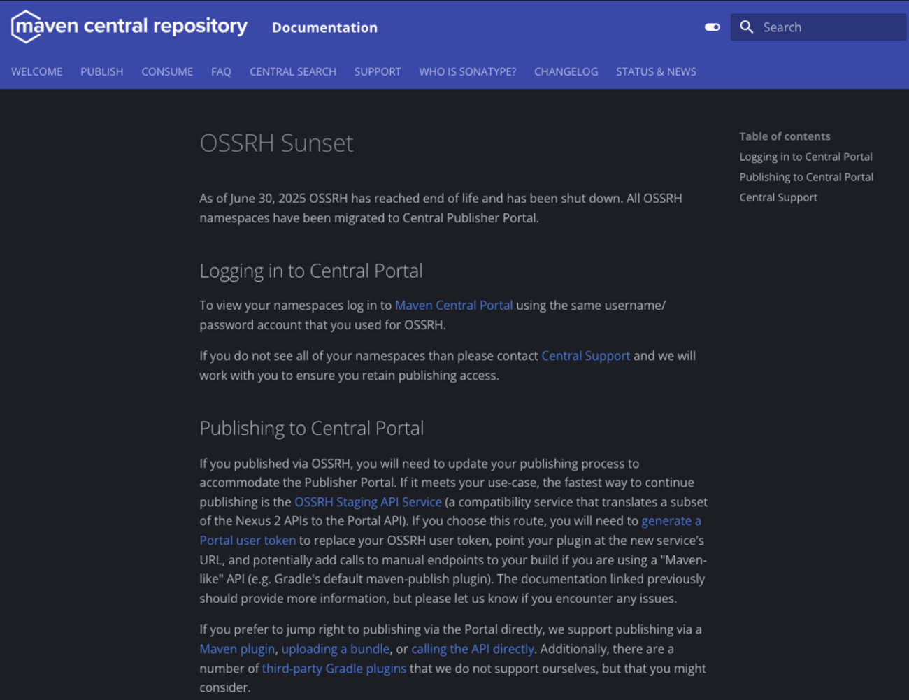Select the Central Search tab
Image resolution: width=909 pixels, height=700 pixels.
292,71
